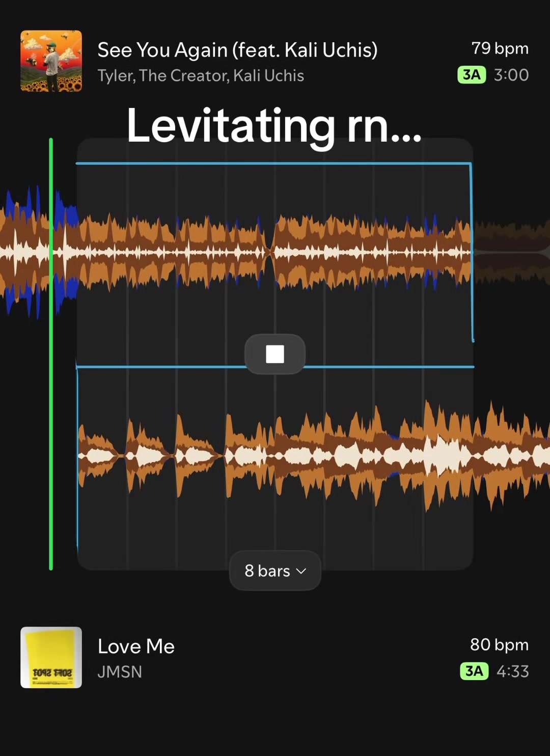The image size is (550, 756).
Task: Click the 3:00 duration of See You Again
Action: (x=511, y=75)
